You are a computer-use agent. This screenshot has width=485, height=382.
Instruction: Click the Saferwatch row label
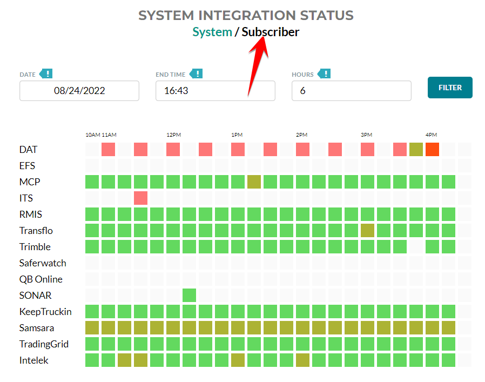pyautogui.click(x=43, y=263)
